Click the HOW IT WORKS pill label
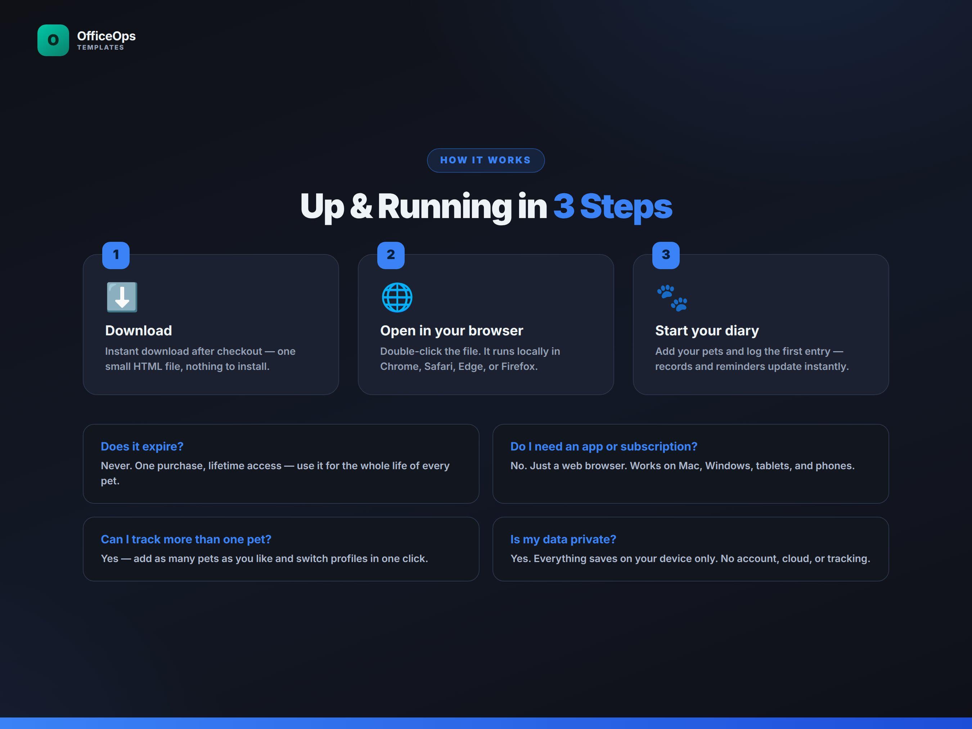This screenshot has width=972, height=729. coord(486,161)
